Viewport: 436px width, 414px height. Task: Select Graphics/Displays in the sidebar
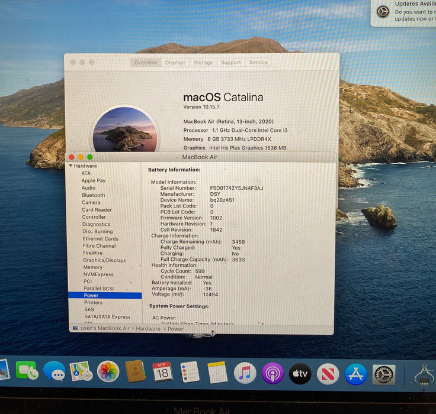point(104,260)
